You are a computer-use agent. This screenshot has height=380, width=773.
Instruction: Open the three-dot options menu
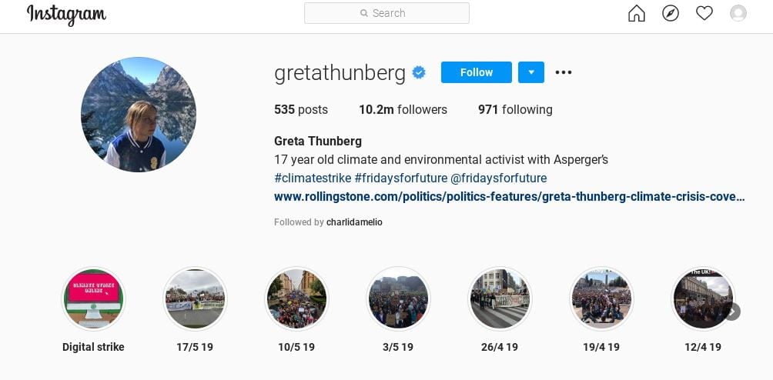[564, 72]
